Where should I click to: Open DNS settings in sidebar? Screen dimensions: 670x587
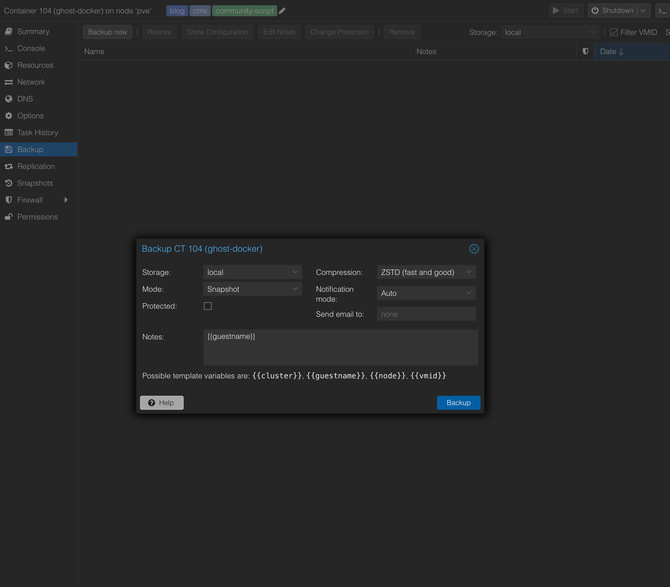pos(25,99)
